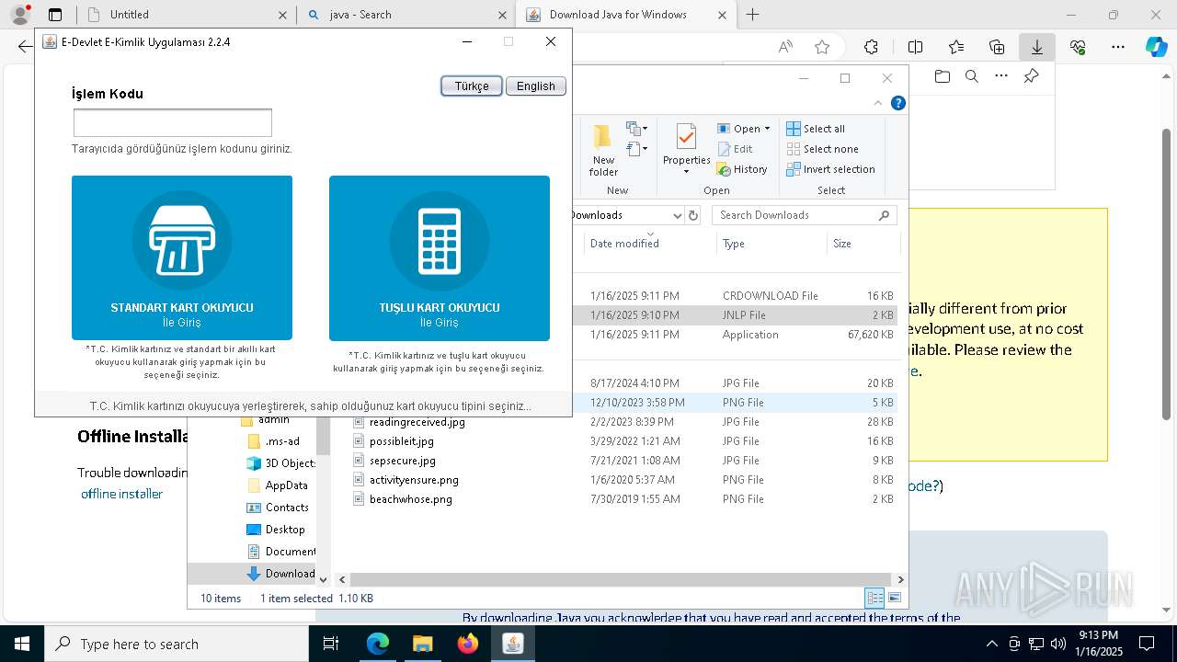Open Edge Extensions puzzle icon
This screenshot has height=662, width=1177.
pyautogui.click(x=871, y=47)
